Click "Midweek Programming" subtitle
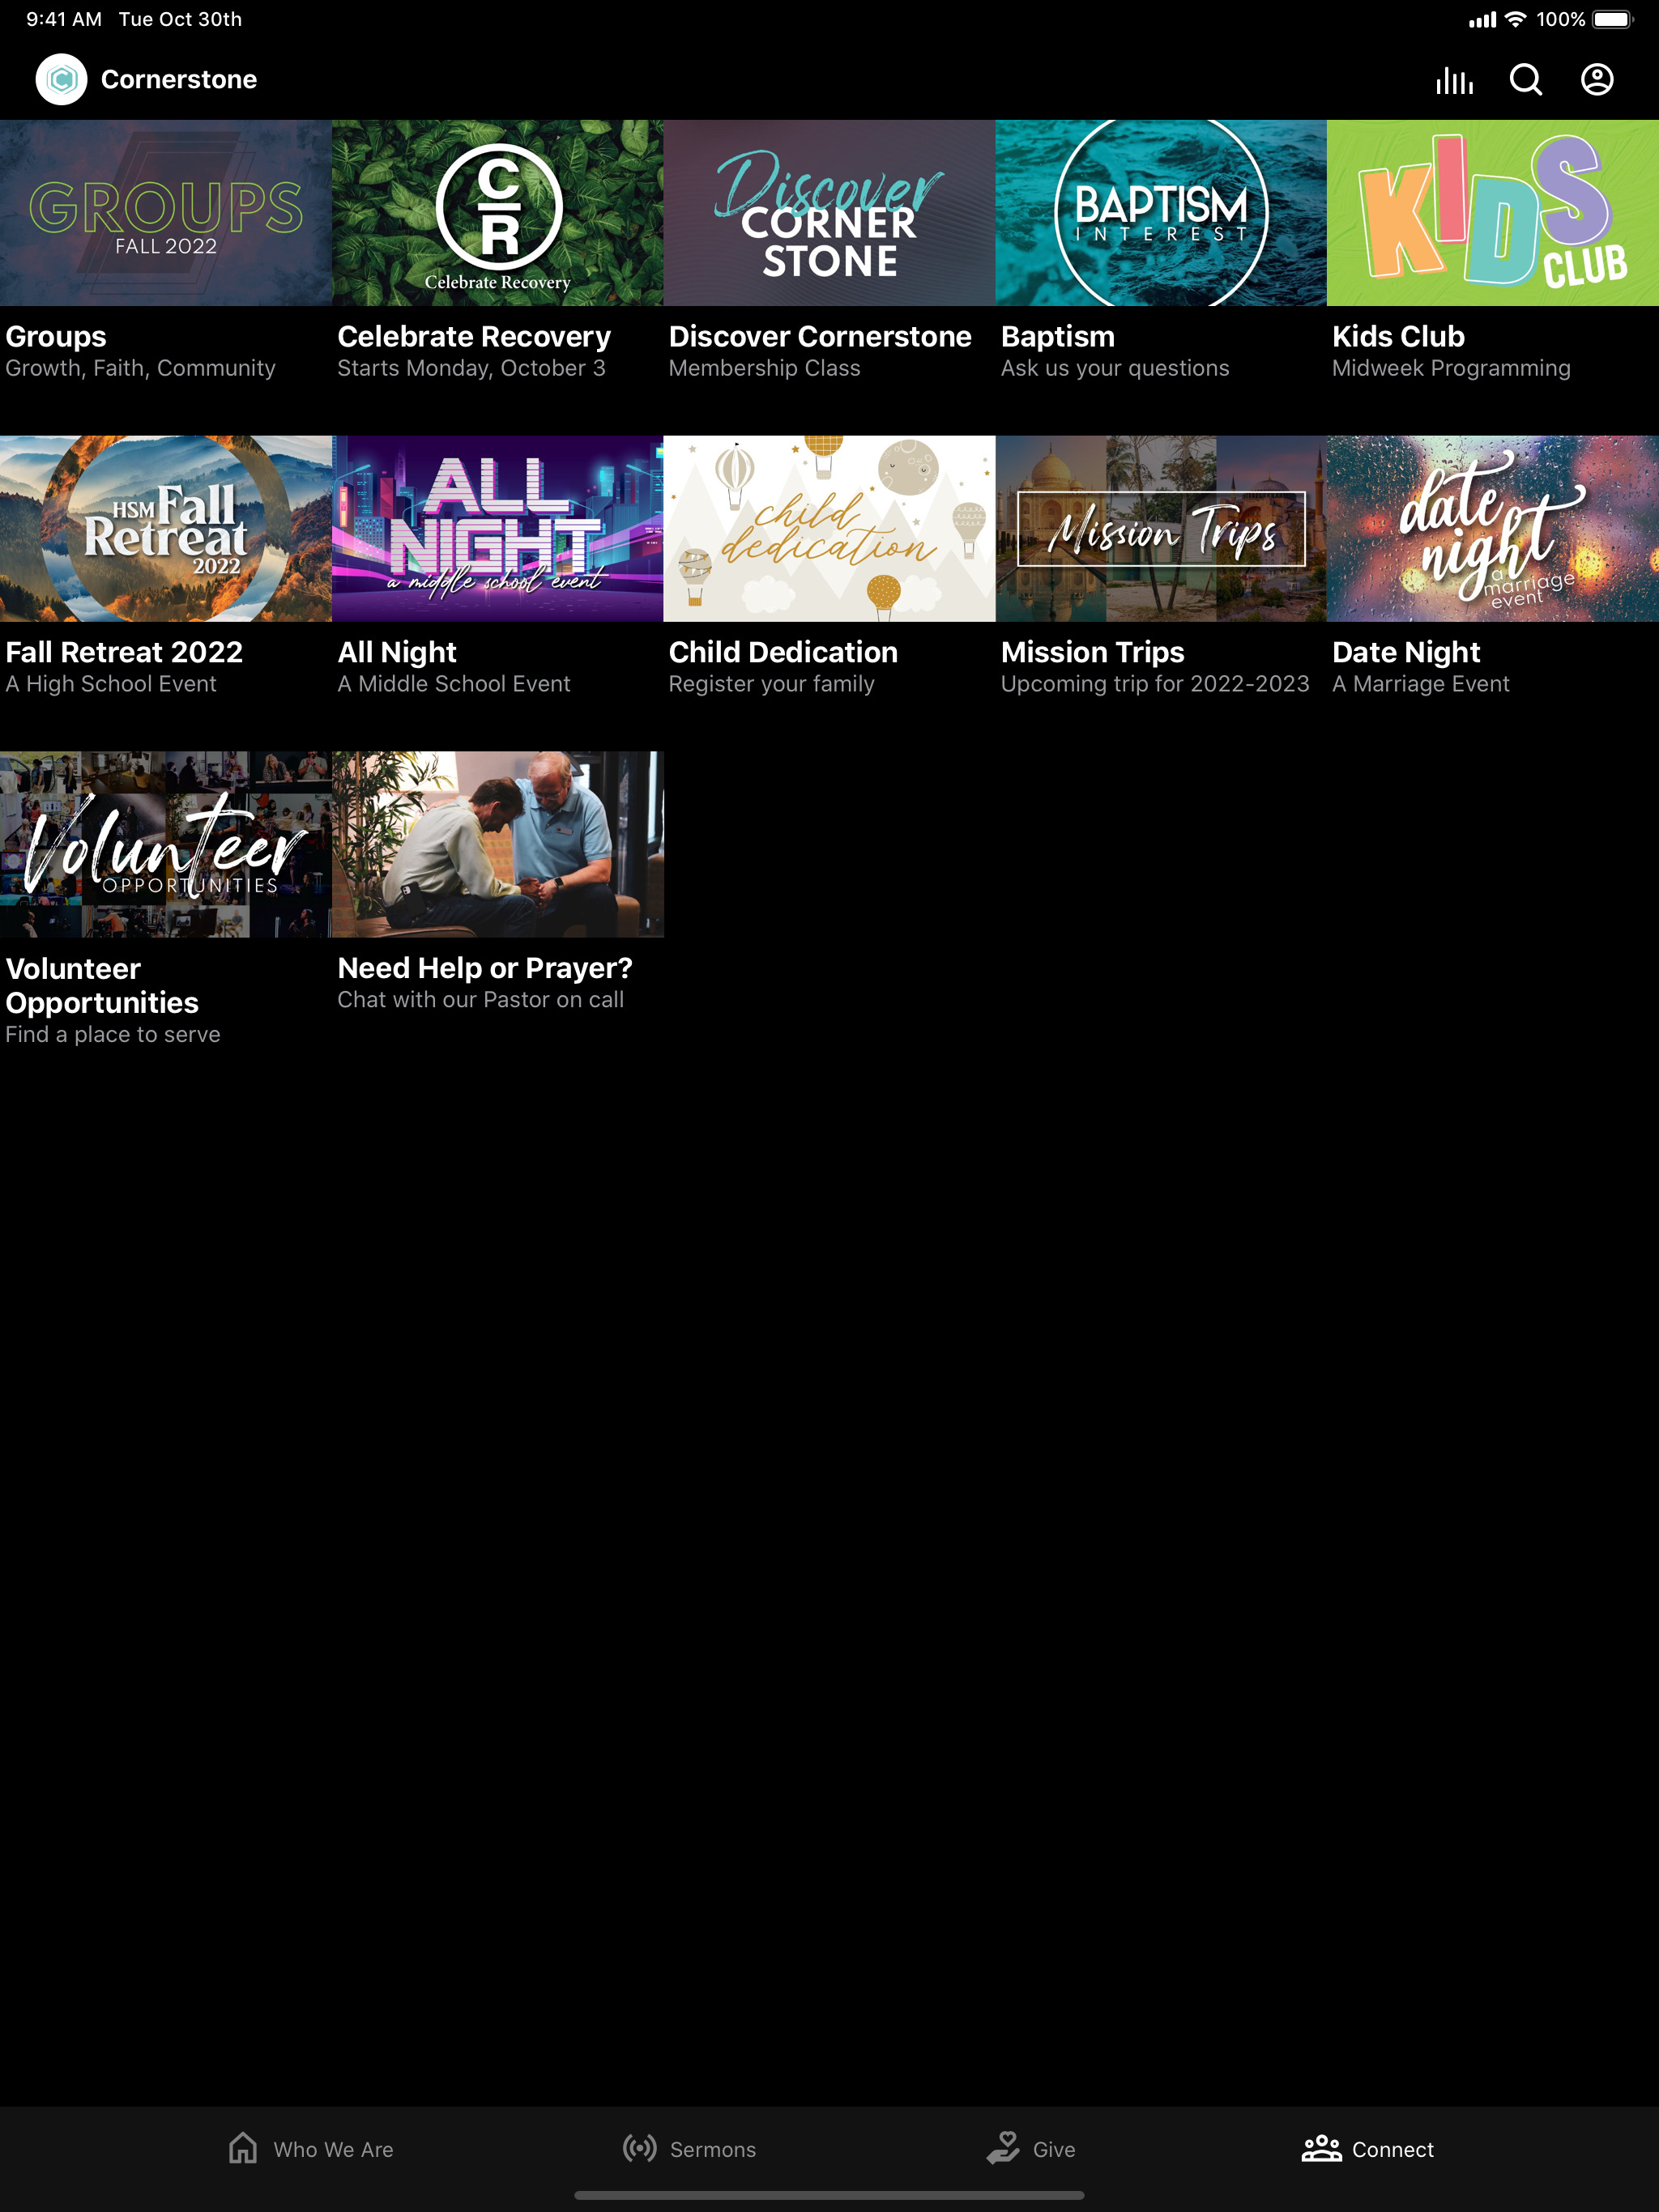The image size is (1659, 2212). (x=1451, y=368)
